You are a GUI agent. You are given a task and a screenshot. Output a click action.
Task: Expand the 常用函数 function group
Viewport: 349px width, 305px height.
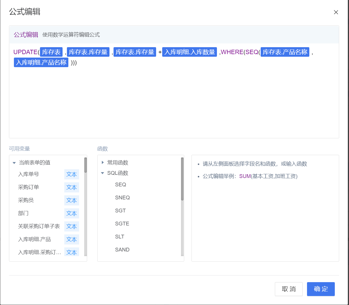pos(103,163)
